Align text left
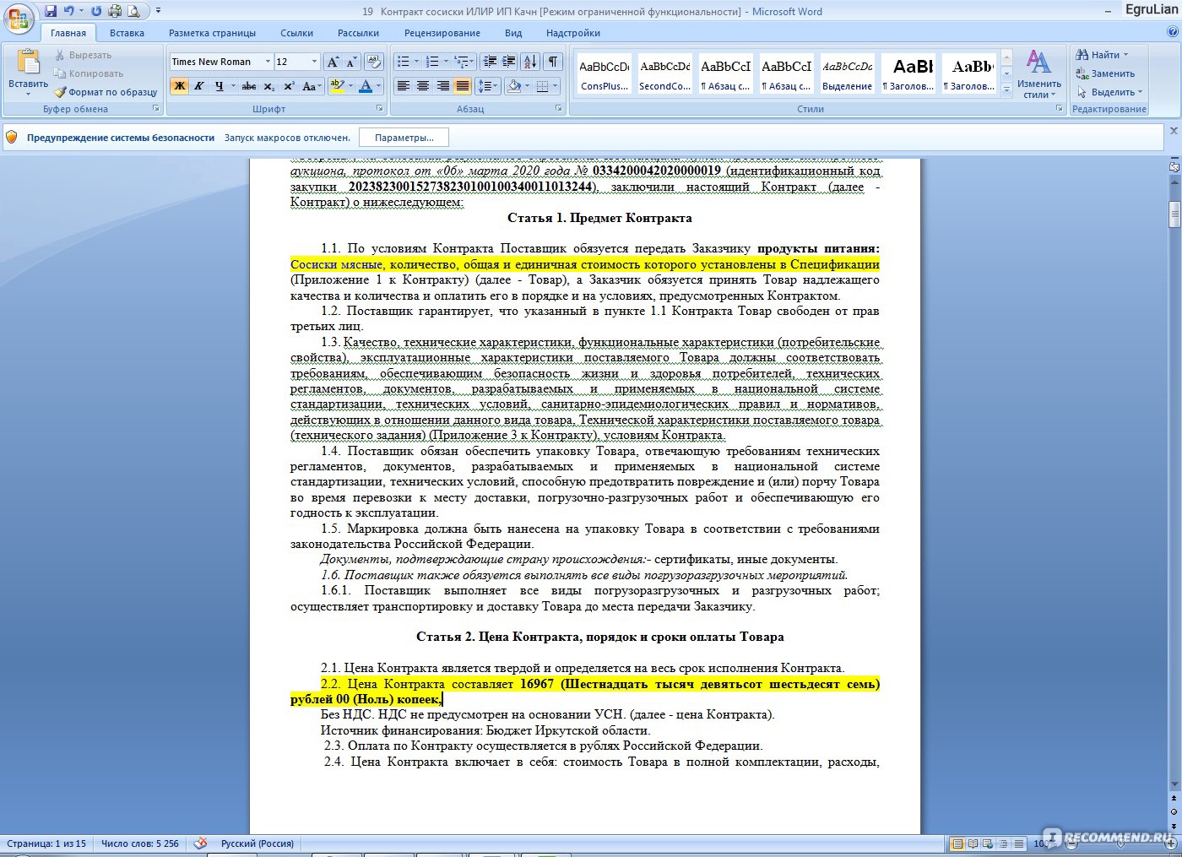 point(404,86)
